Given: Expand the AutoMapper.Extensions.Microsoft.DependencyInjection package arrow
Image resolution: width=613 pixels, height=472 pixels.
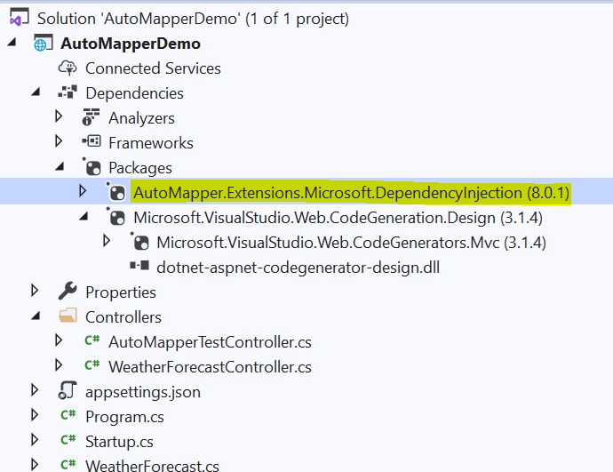Looking at the screenshot, I should [83, 191].
